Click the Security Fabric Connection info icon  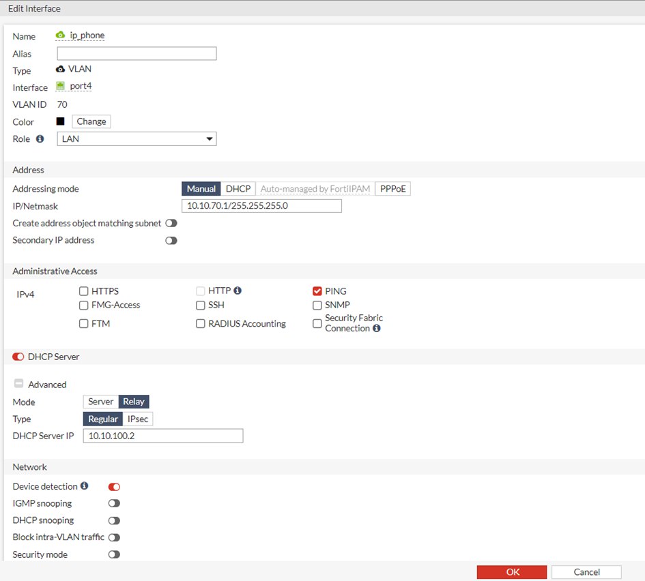377,329
